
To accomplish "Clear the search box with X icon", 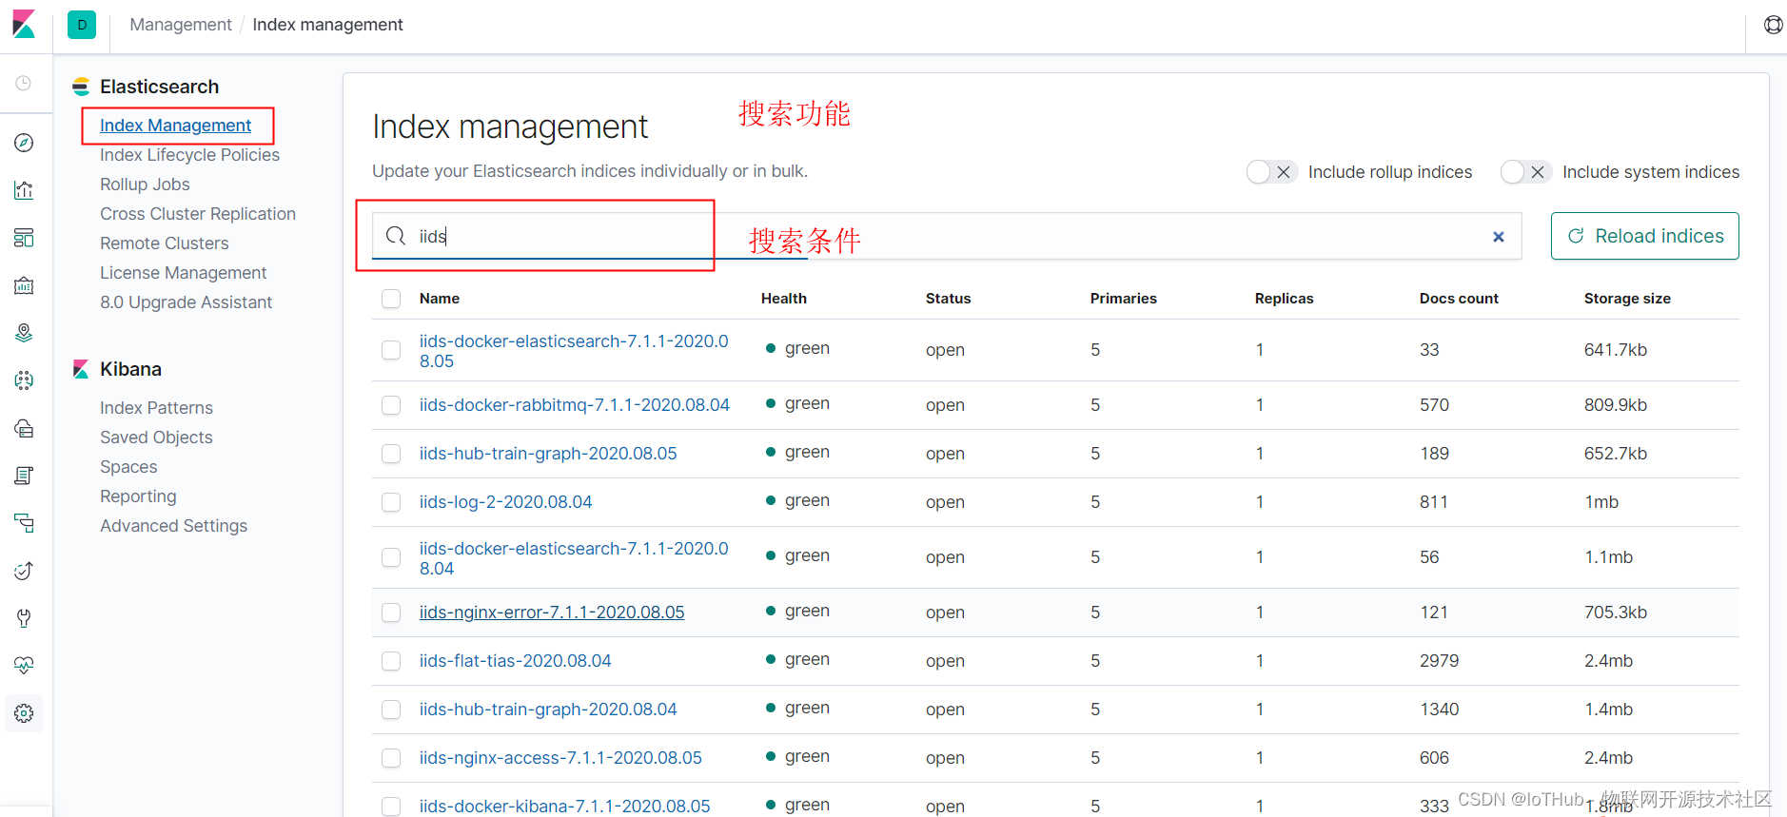I will click(x=1499, y=237).
